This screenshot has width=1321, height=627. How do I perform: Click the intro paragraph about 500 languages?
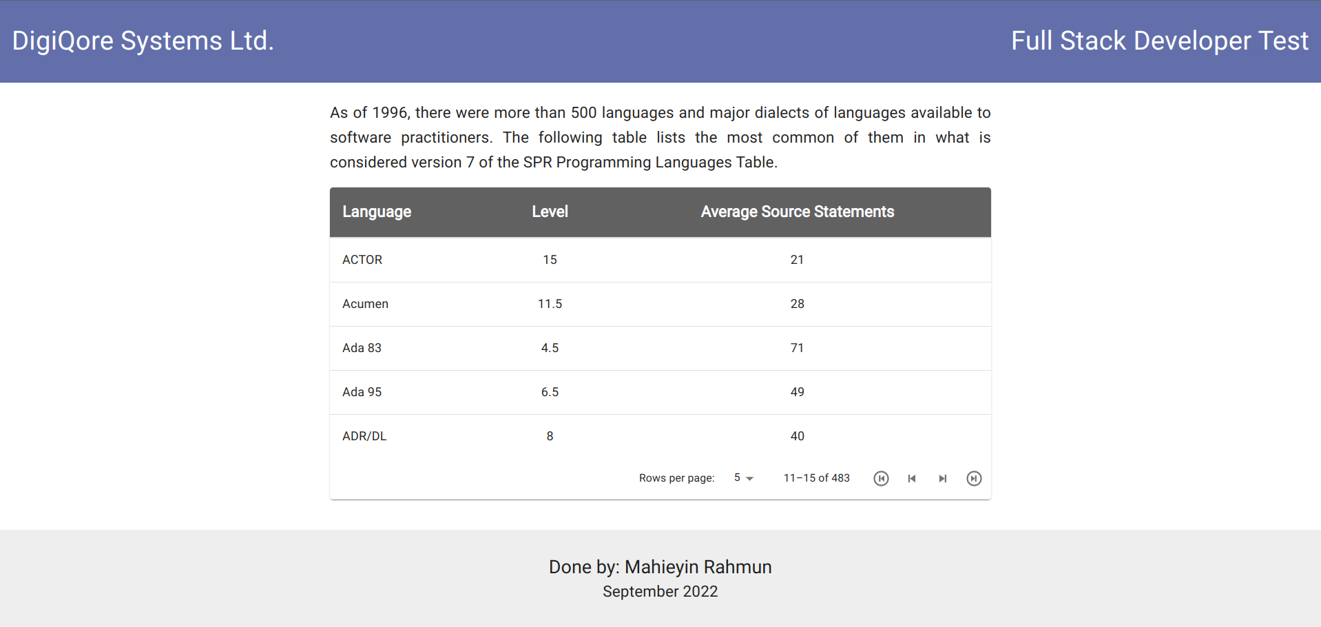[x=660, y=137]
